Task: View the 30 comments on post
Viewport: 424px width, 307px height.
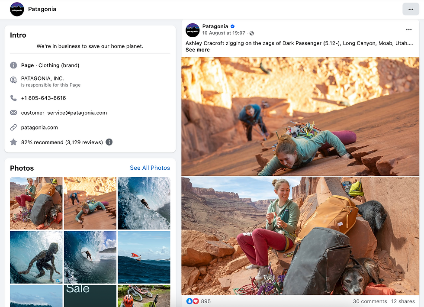Action: coord(369,301)
